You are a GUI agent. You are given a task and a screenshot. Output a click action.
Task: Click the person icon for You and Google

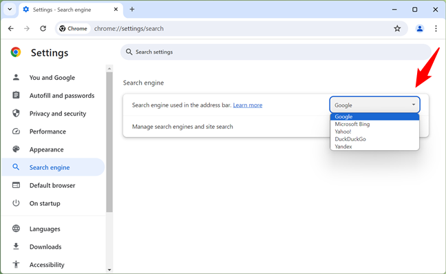16,77
